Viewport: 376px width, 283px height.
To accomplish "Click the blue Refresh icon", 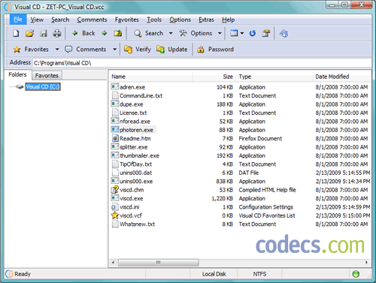I will coord(253,33).
